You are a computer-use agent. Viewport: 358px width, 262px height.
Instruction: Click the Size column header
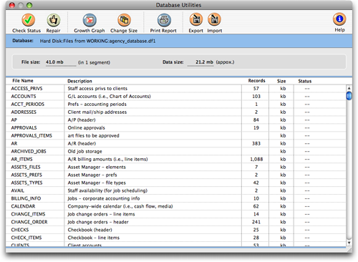[x=281, y=81]
